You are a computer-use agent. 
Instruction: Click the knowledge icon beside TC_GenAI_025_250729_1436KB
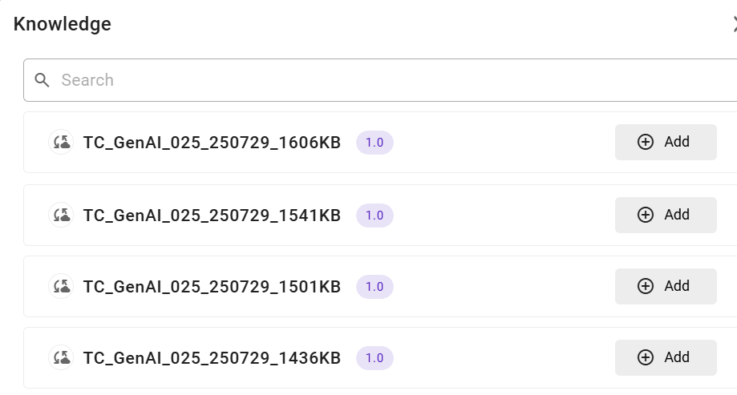(x=61, y=357)
